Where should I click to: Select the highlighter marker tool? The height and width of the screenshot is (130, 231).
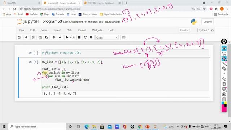[x=224, y=58]
